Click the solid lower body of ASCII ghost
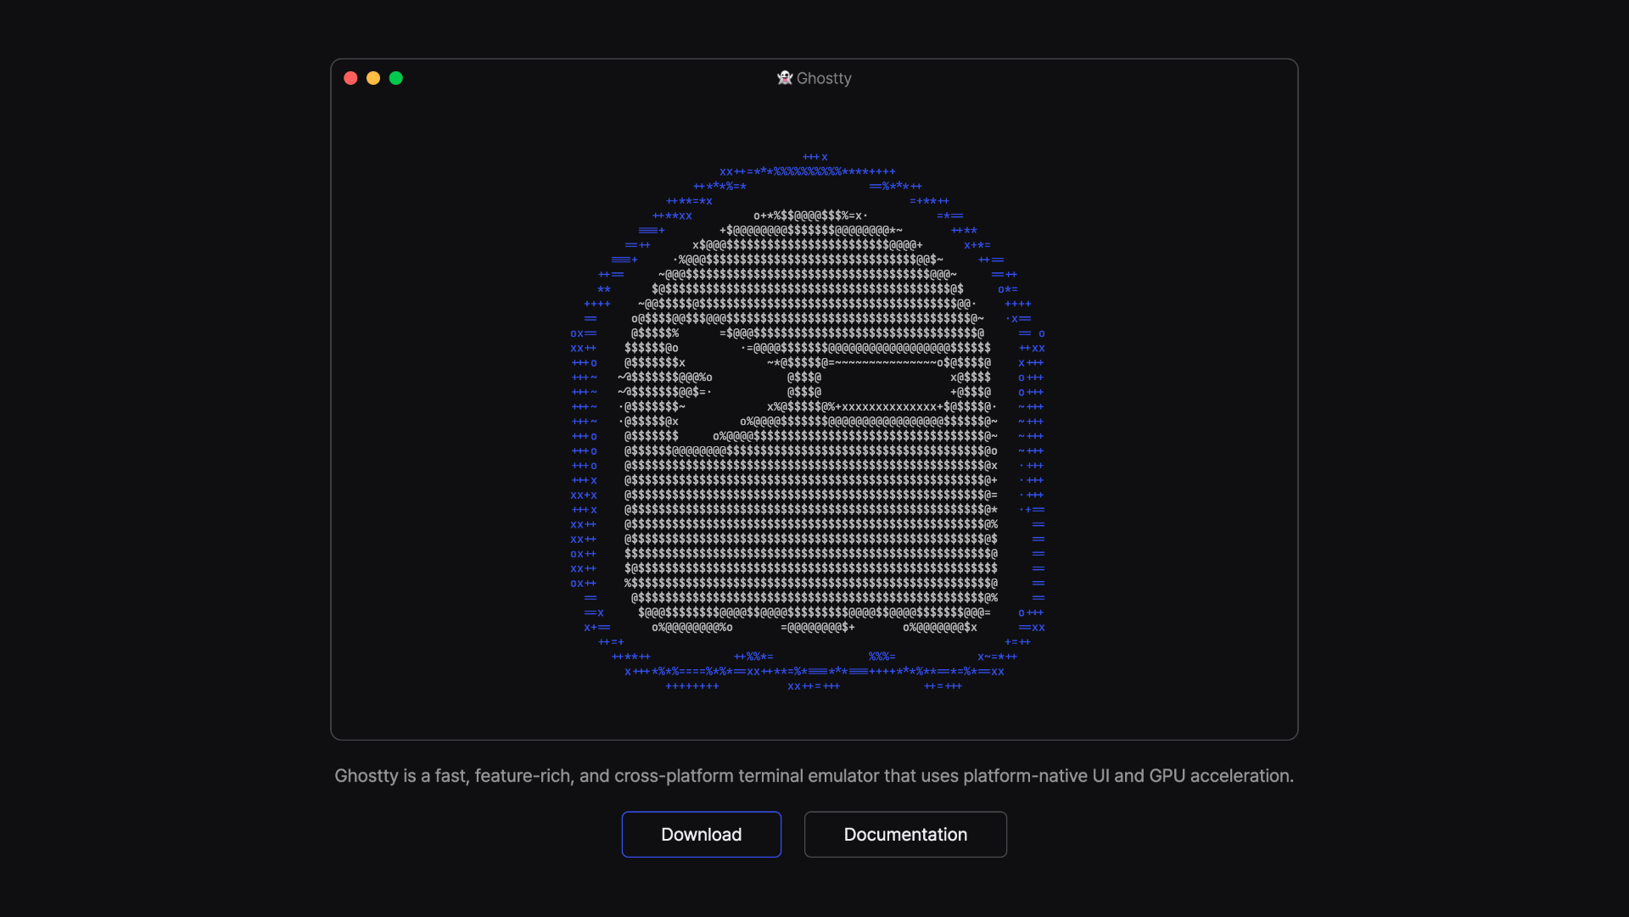 tap(810, 524)
